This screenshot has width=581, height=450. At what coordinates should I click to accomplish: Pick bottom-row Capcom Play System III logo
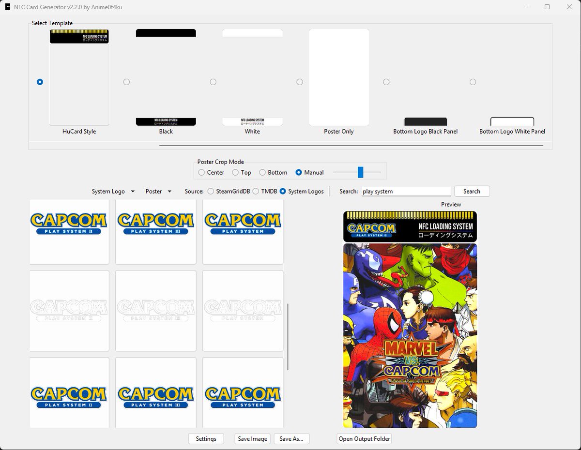(156, 393)
